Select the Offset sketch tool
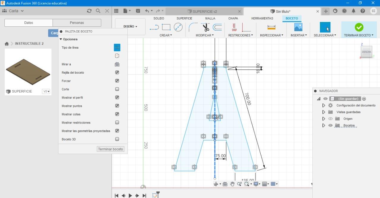 pyautogui.click(x=218, y=27)
